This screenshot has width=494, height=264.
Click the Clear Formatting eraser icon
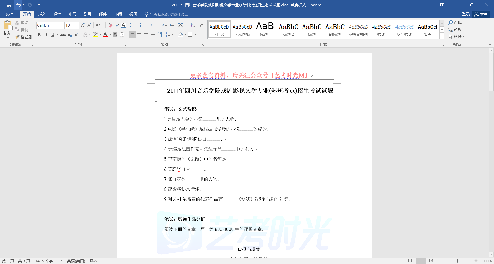[110, 25]
